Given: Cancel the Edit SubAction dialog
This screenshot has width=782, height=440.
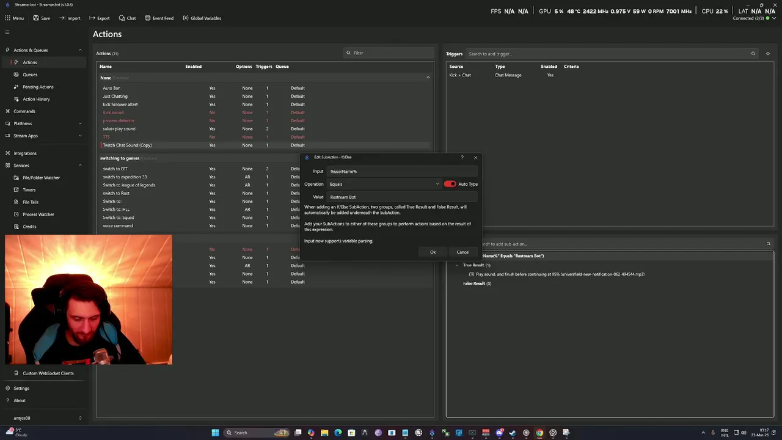Looking at the screenshot, I should click(x=463, y=252).
